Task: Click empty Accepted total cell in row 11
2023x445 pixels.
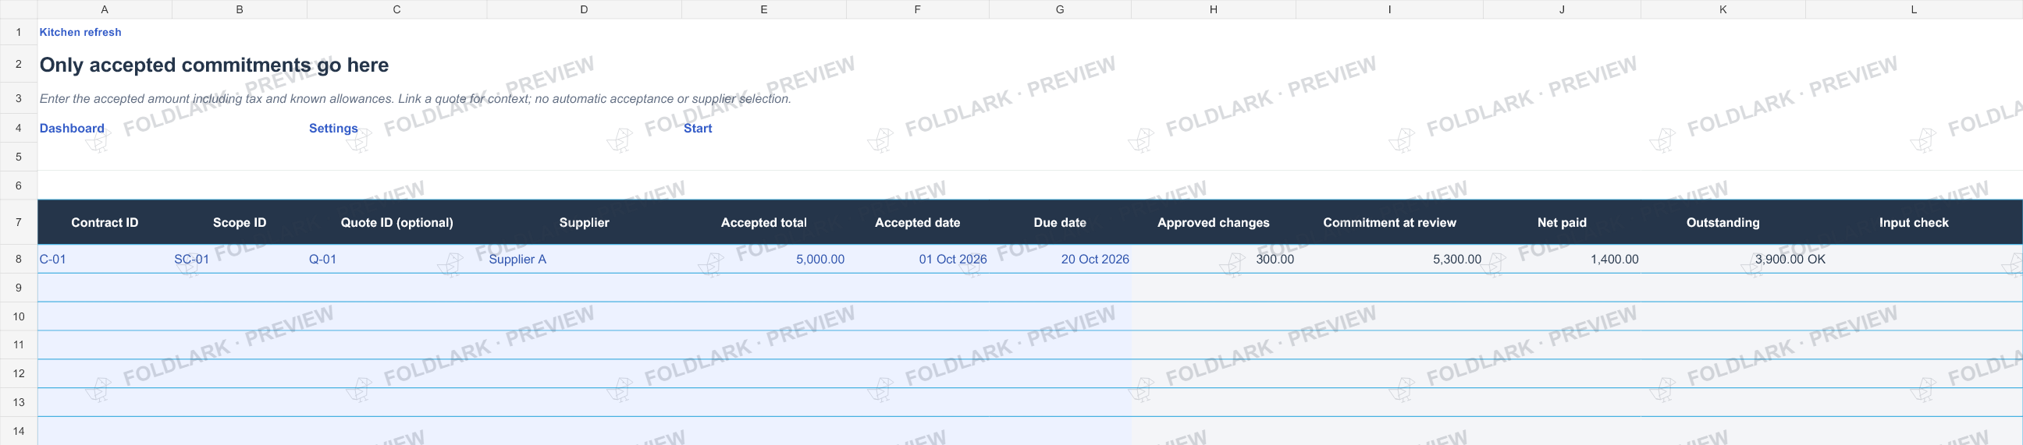Action: [x=764, y=344]
